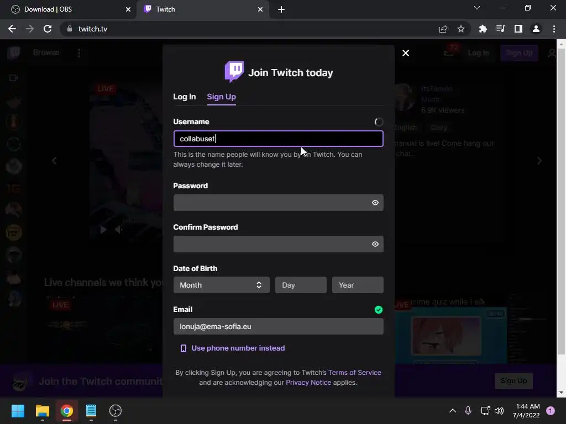Share this page via the share icon
The image size is (566, 424).
click(443, 29)
